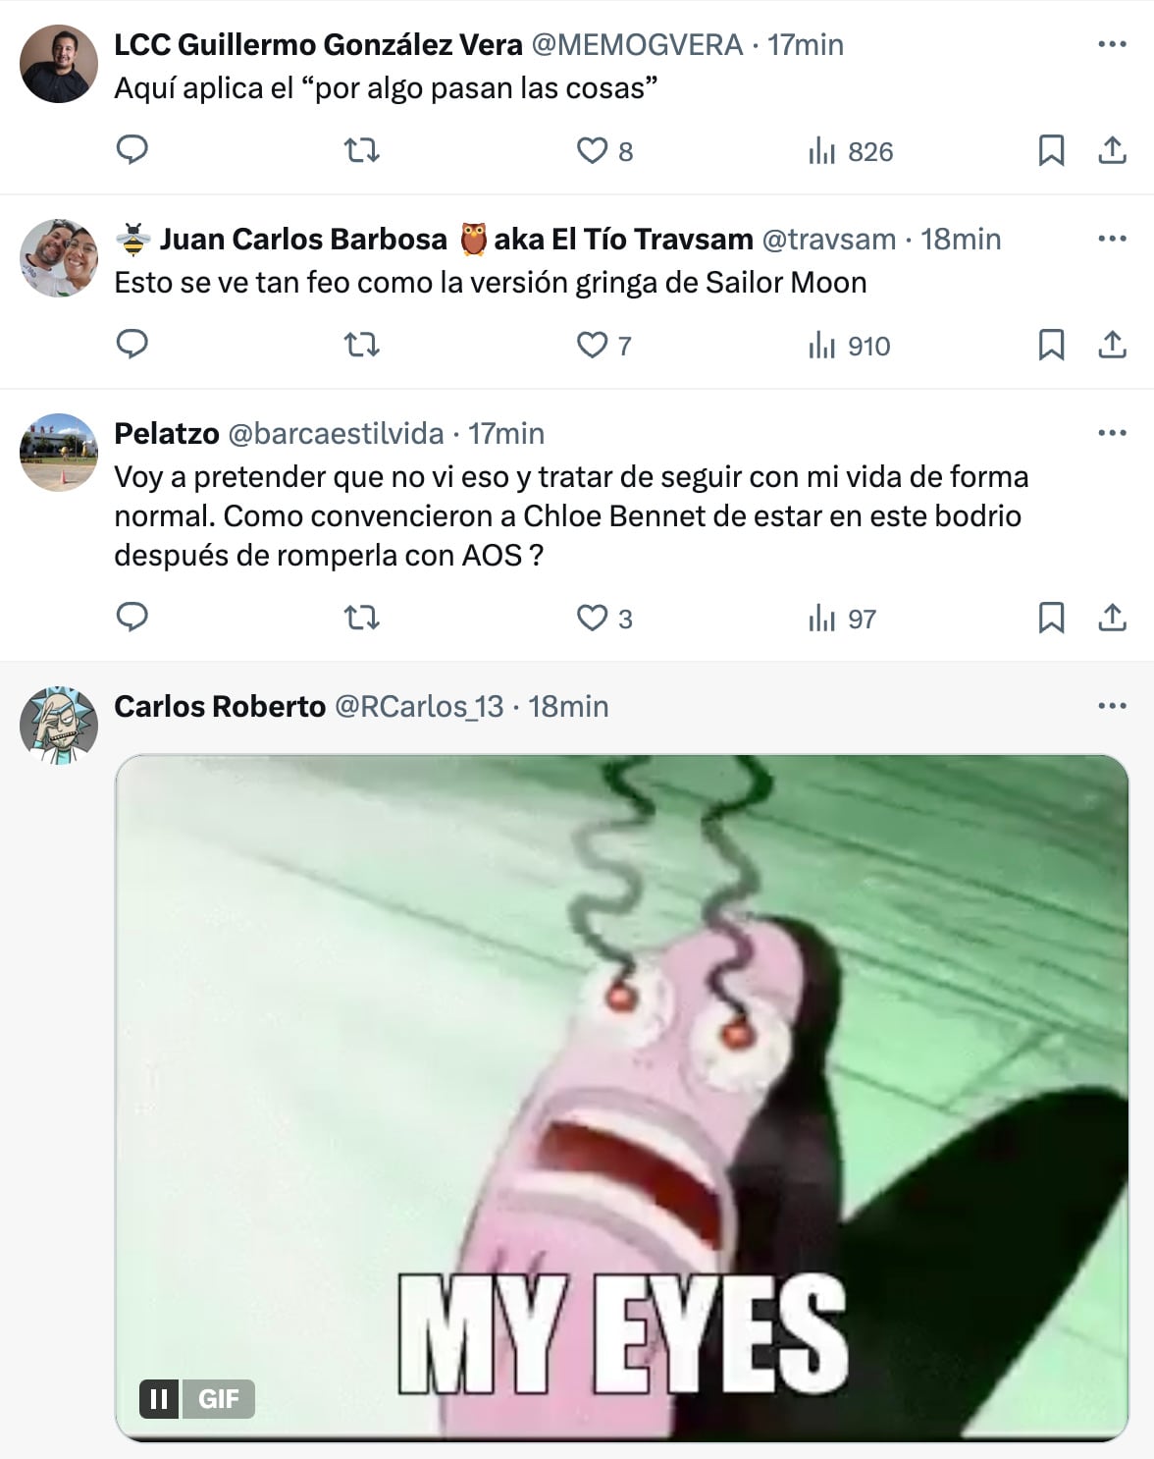Share Guillermo González Vera's tweet

[1112, 150]
